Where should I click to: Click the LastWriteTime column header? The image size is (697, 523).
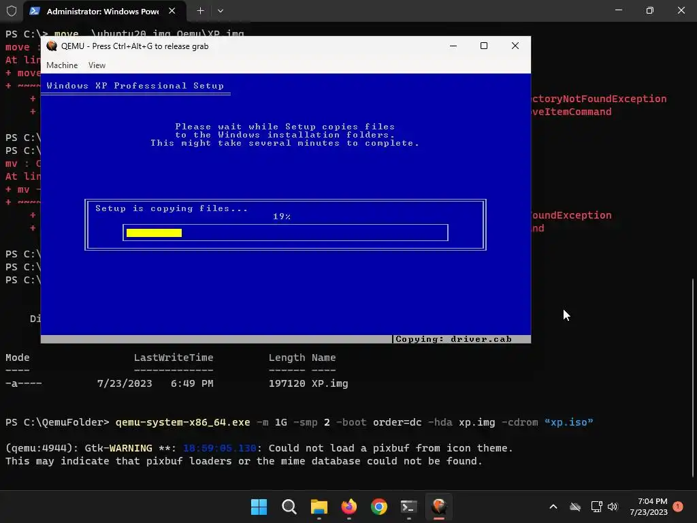click(x=174, y=358)
